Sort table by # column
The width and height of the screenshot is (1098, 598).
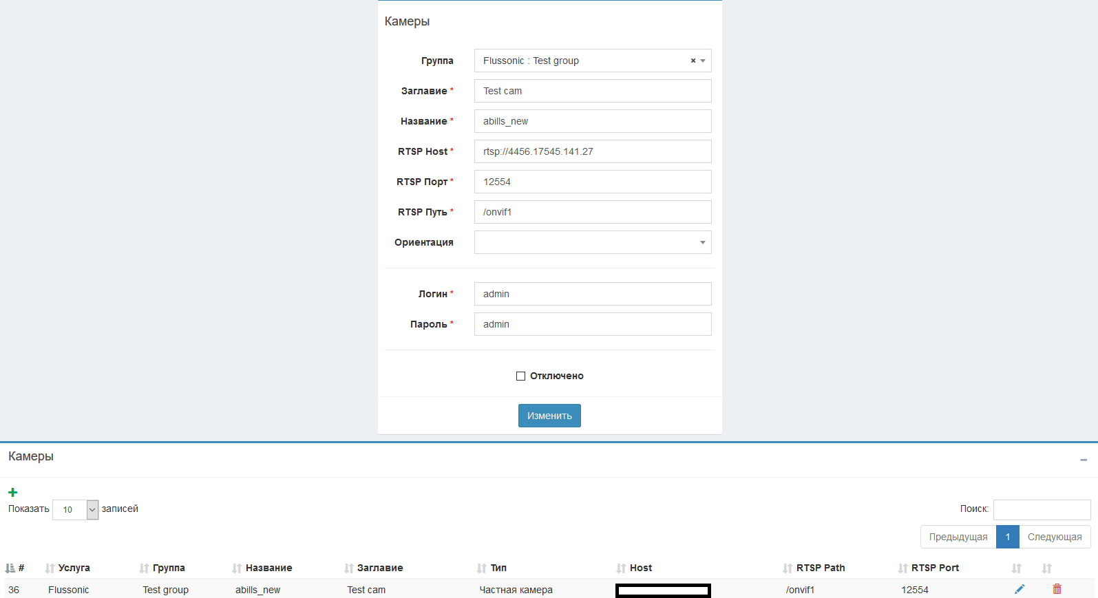click(15, 568)
